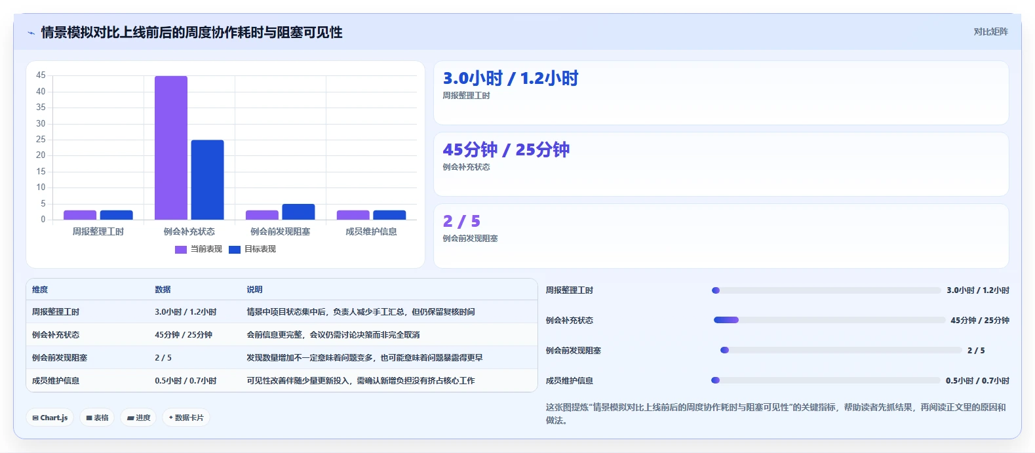The height and width of the screenshot is (453, 1035).
Task: Click the 数据 column header
Action: pos(163,290)
